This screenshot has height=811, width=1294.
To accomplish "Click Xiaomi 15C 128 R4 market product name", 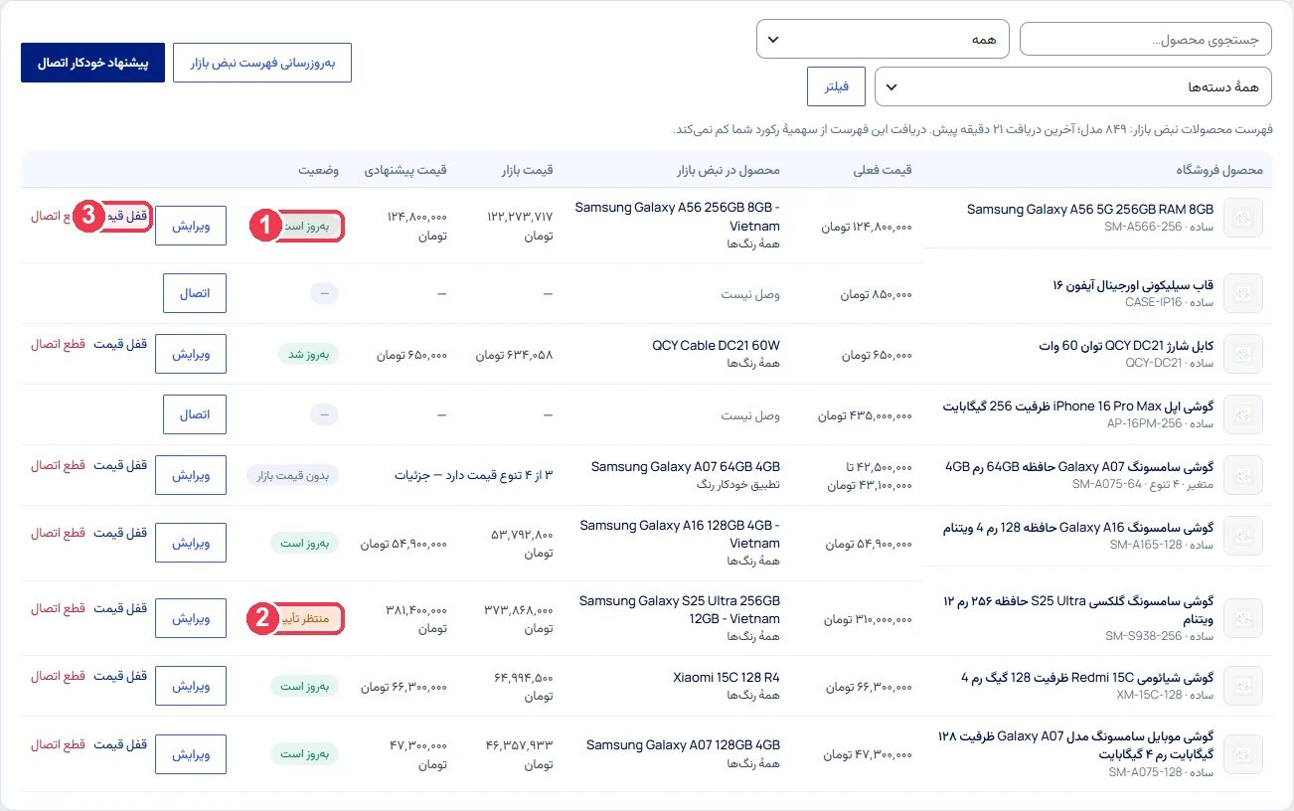I will point(726,678).
